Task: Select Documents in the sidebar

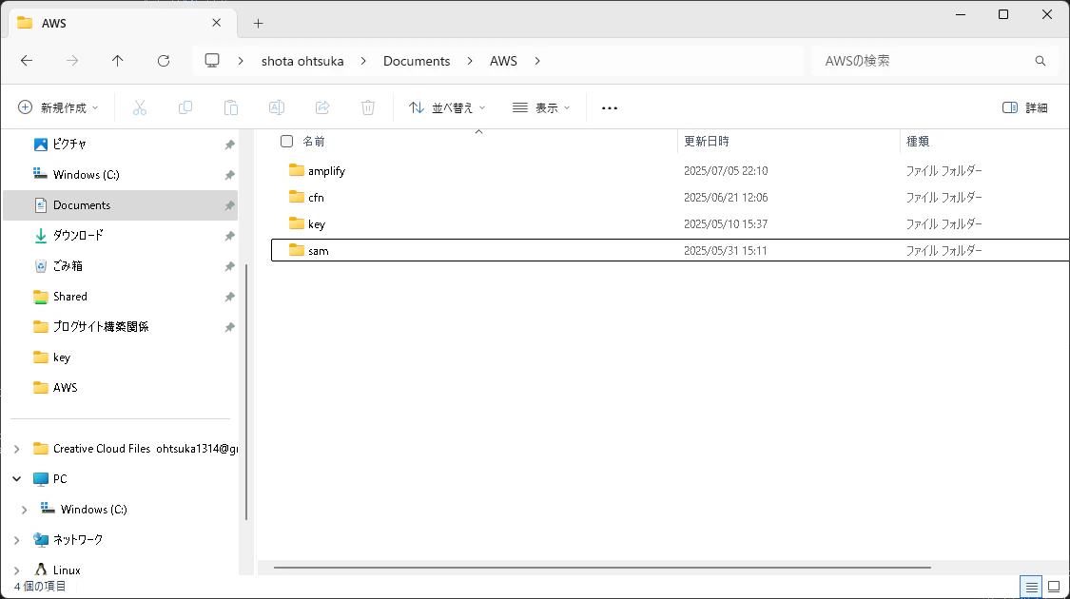Action: click(x=120, y=205)
